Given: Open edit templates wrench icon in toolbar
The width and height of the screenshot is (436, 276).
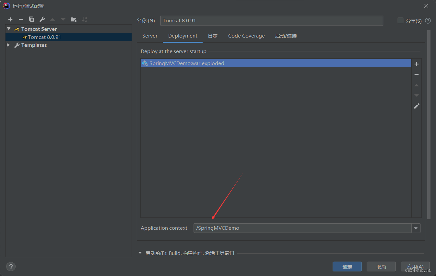Looking at the screenshot, I should (x=42, y=19).
